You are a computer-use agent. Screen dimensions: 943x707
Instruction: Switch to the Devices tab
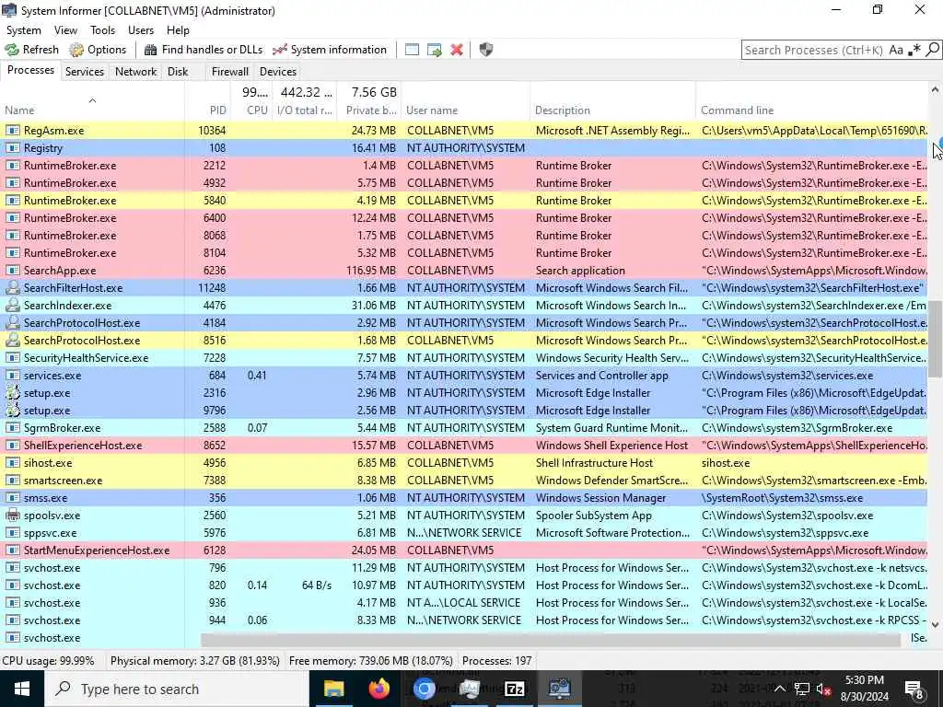point(278,72)
